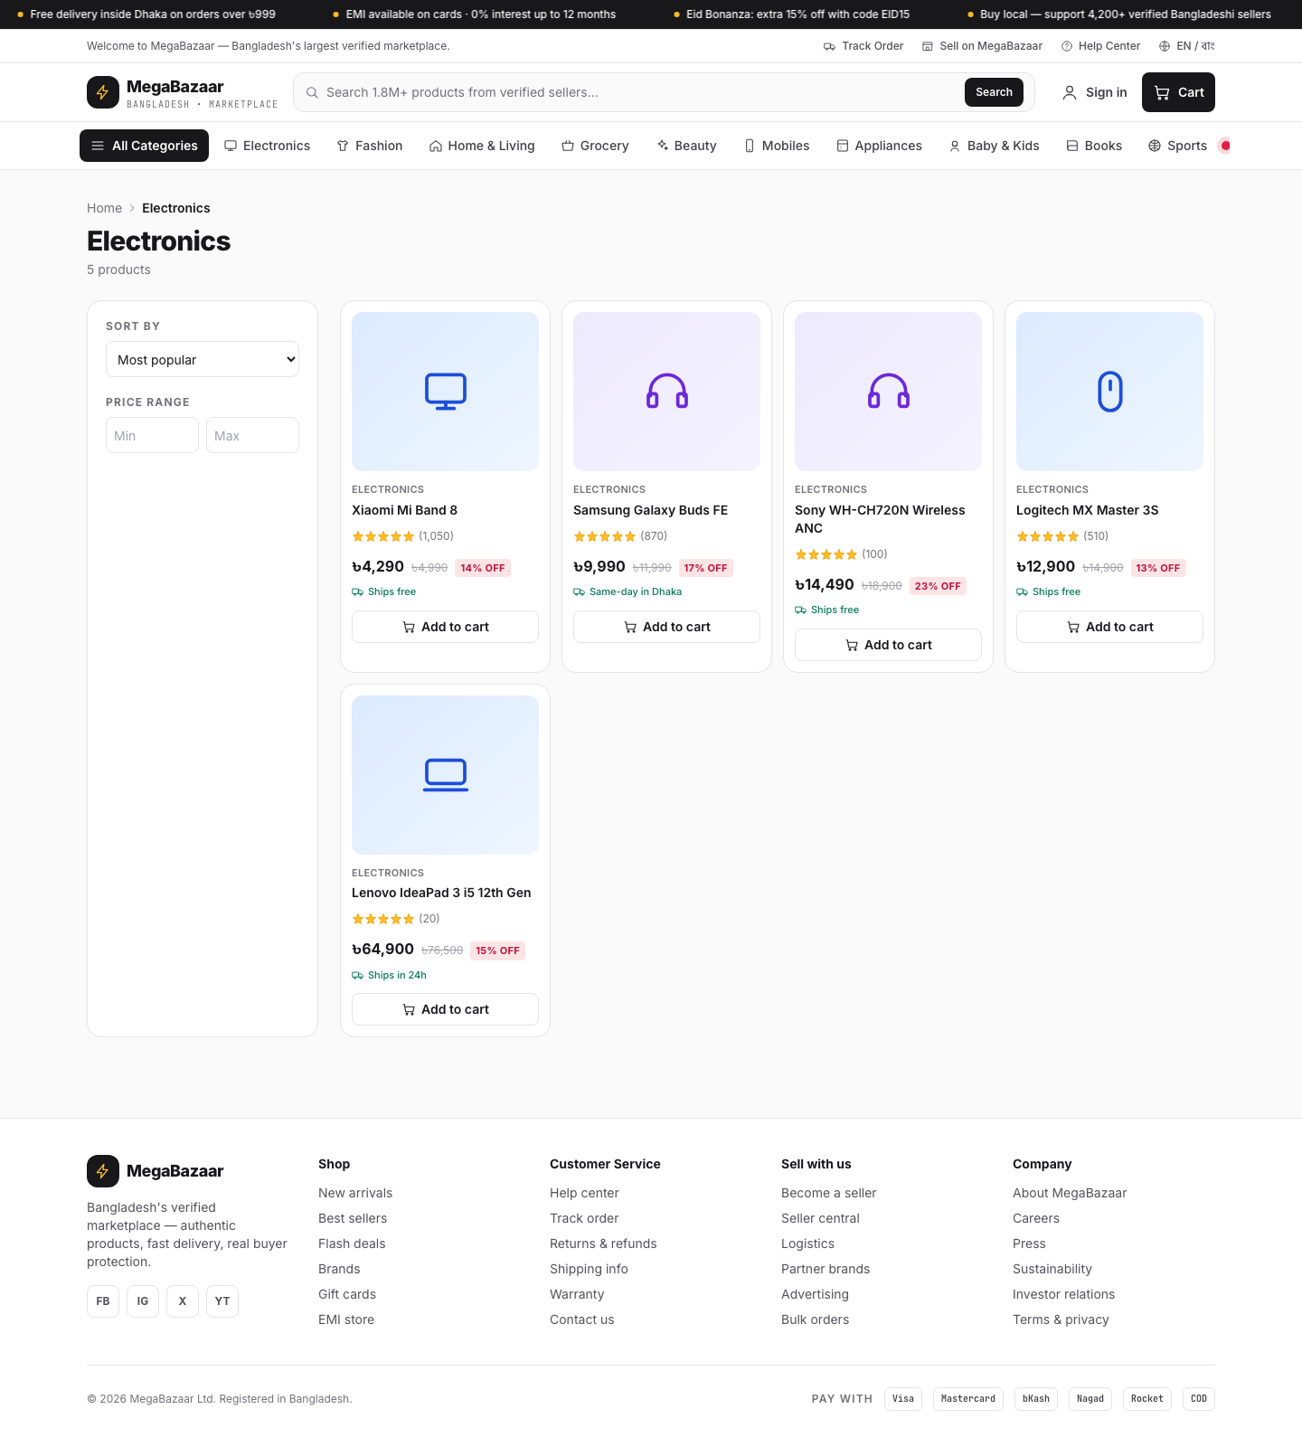Click the black Search button
Image resolution: width=1302 pixels, height=1447 pixels.
pos(994,92)
